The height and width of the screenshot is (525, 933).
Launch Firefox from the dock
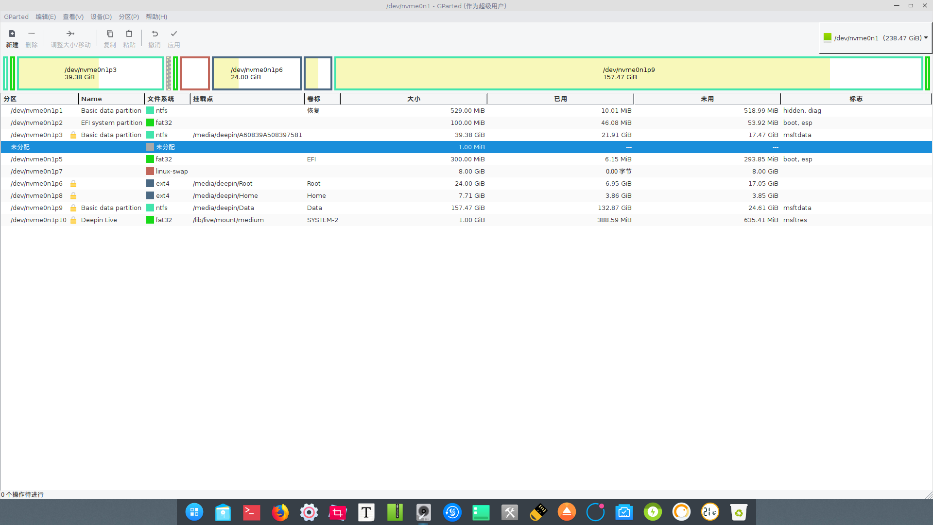tap(280, 512)
